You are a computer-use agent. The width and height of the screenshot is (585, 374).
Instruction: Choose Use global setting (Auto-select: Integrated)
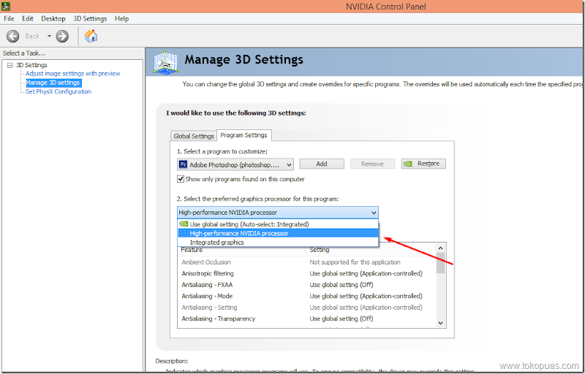pyautogui.click(x=279, y=224)
